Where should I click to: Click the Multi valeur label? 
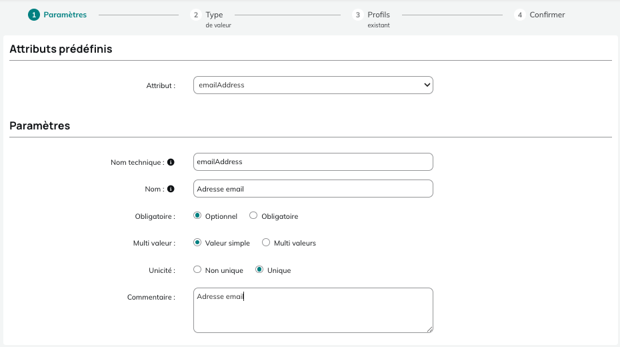coord(154,244)
